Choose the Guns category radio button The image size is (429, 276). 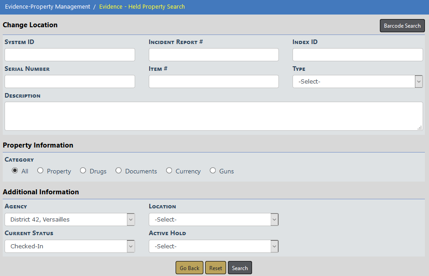213,171
